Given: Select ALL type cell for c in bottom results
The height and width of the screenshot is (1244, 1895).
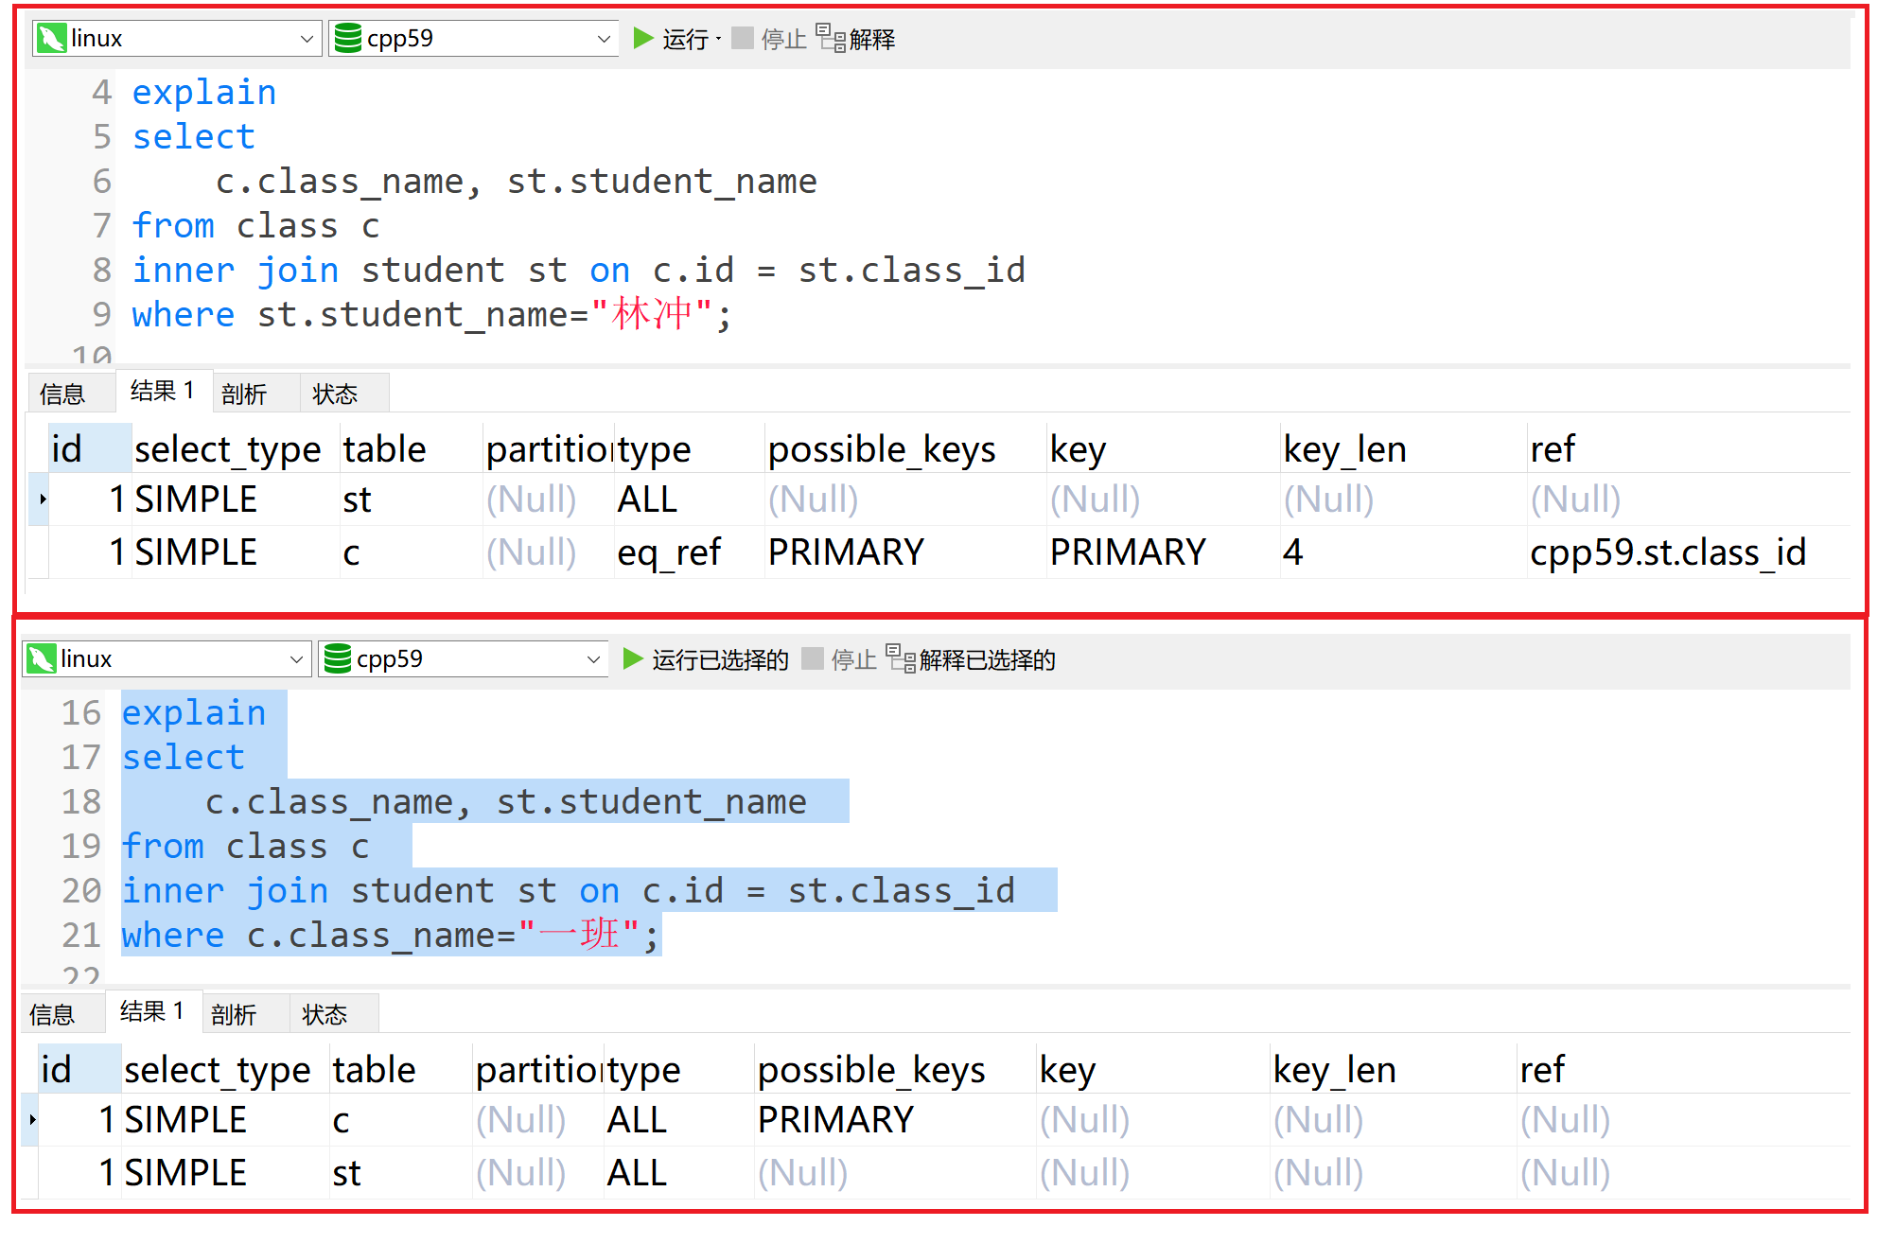Looking at the screenshot, I should 678,1120.
